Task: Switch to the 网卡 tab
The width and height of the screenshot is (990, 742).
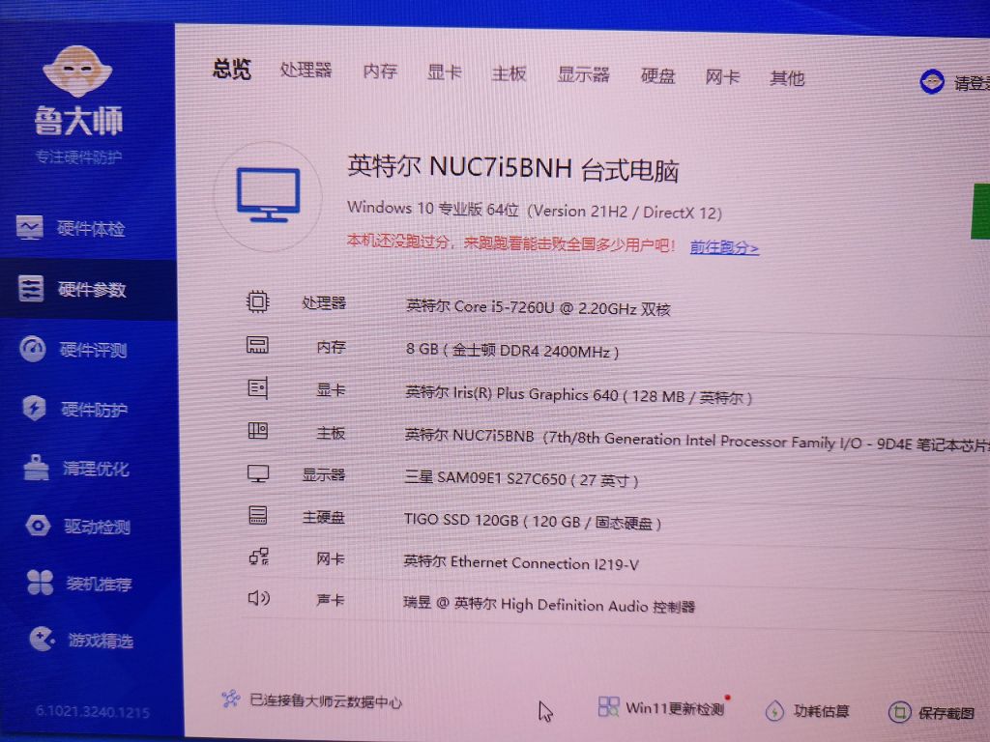Action: point(722,77)
